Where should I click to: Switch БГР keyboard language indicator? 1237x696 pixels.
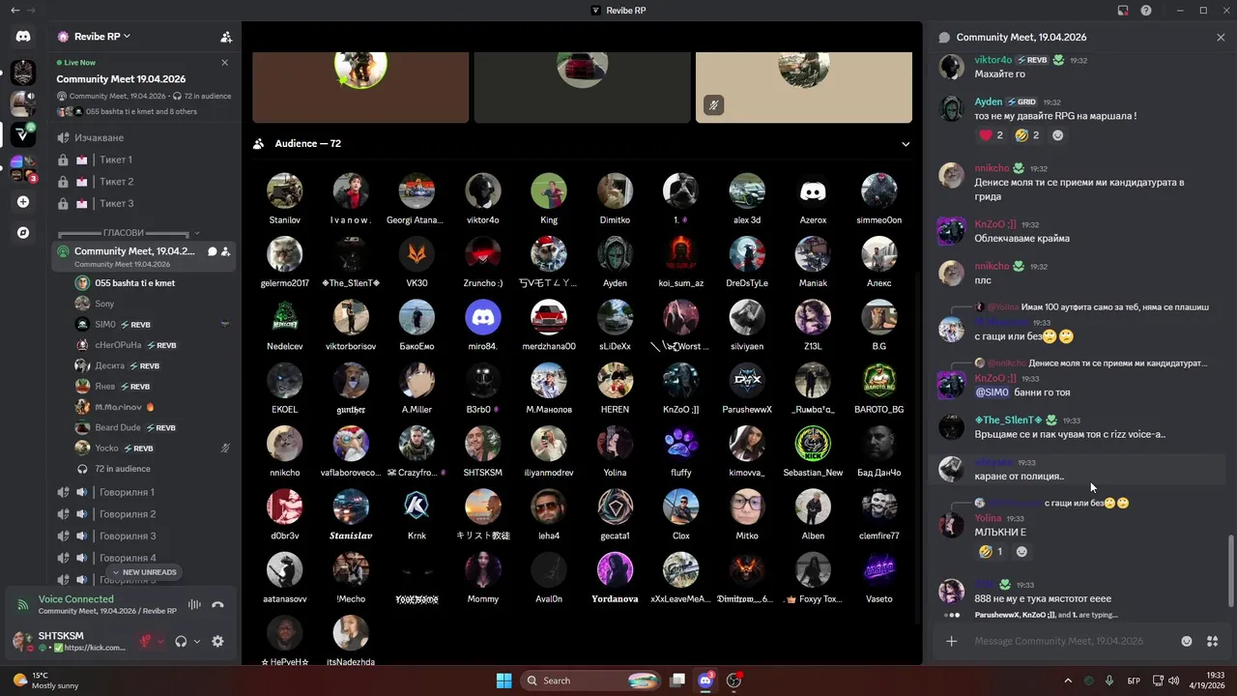1134,681
